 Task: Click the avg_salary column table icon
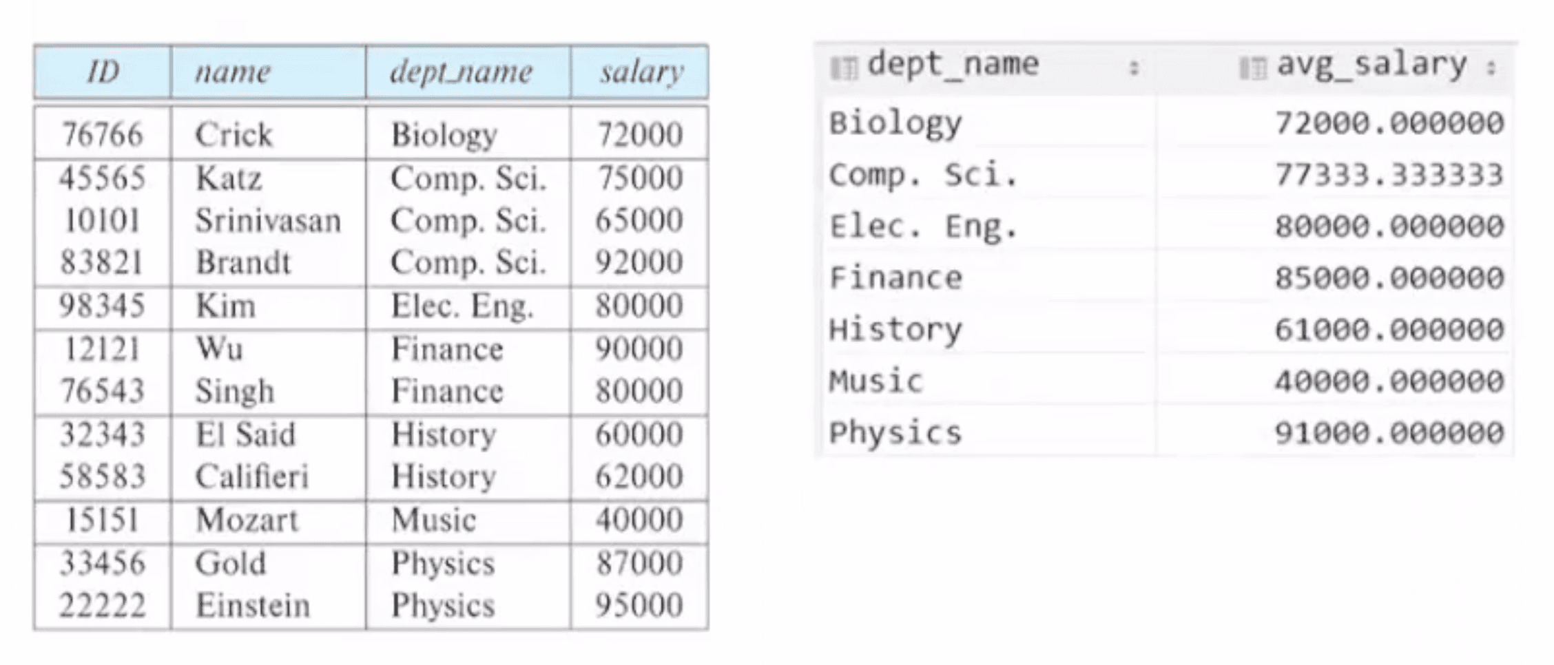(1252, 68)
